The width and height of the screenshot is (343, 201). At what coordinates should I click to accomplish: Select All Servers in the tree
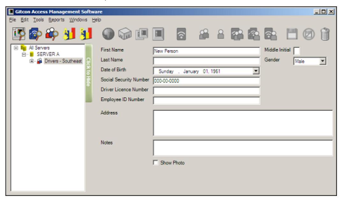click(x=39, y=48)
